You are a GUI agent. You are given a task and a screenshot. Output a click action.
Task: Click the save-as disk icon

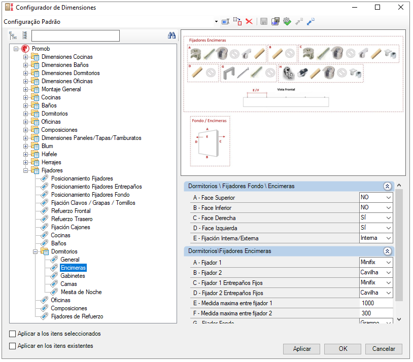coord(276,21)
